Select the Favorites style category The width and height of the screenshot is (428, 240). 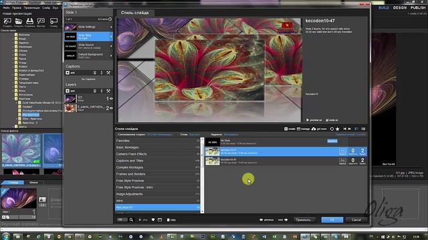coord(158,141)
